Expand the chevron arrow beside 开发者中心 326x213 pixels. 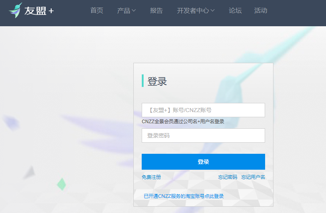tap(213, 11)
